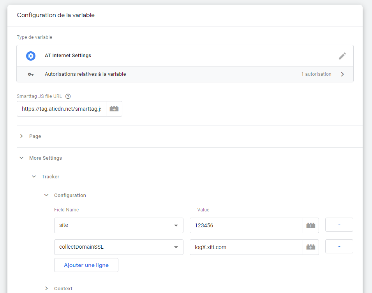Click the AT Internet Settings gear icon
The width and height of the screenshot is (372, 293).
click(31, 56)
